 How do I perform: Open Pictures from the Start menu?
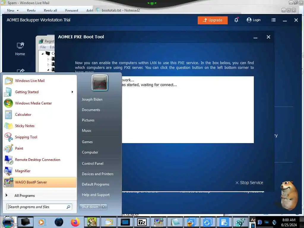pos(88,120)
